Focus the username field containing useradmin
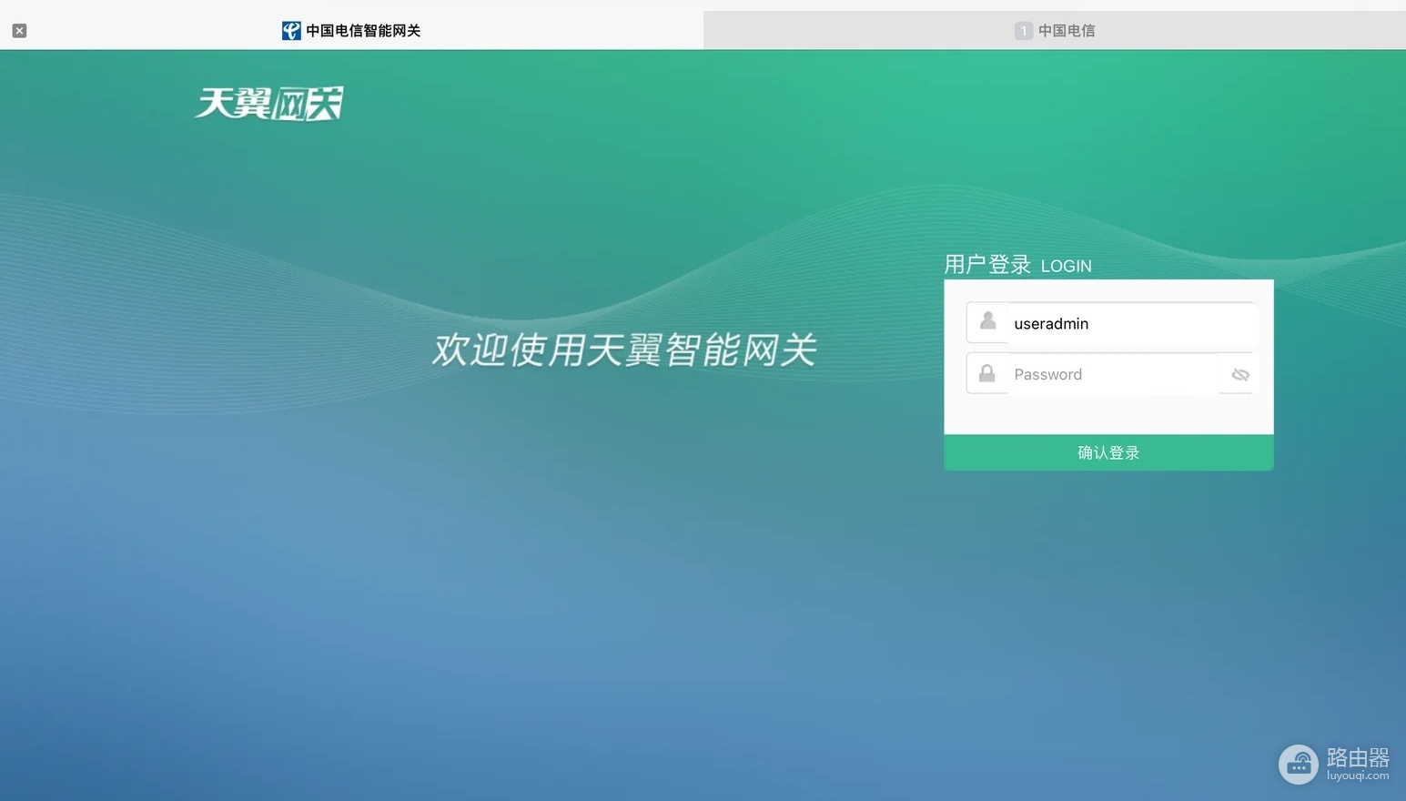 (x=1131, y=323)
